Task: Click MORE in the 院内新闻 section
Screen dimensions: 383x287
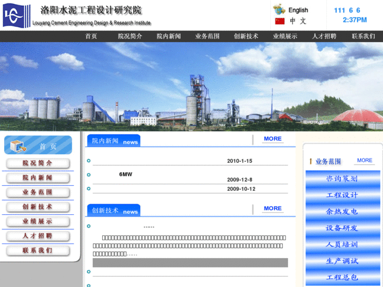Action: [x=272, y=138]
